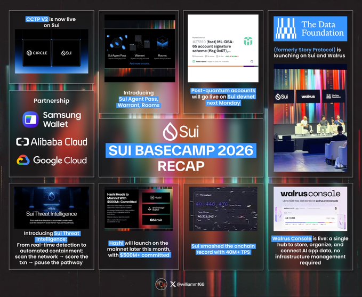Screen dimensions: 362x297
Task: Click the Warrant graphic
Action: [x=140, y=44]
